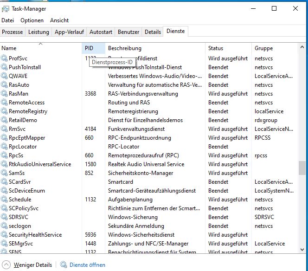Click the Task-Manager title bar icon
This screenshot has width=308, height=271.
5,9
